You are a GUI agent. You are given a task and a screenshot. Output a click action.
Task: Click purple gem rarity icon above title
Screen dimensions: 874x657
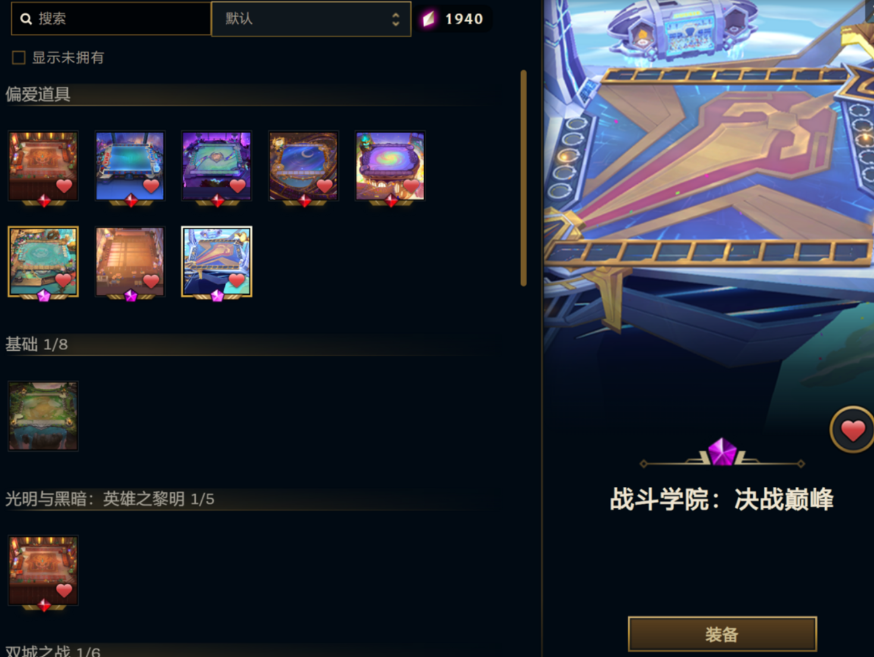point(722,452)
